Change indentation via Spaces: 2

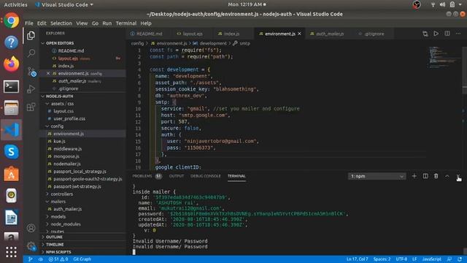[382, 259]
